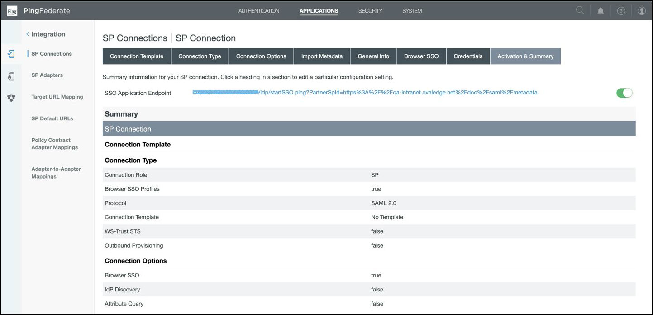This screenshot has width=653, height=315.
Task: Select the SP Connections sidebar icon
Action: [11, 54]
